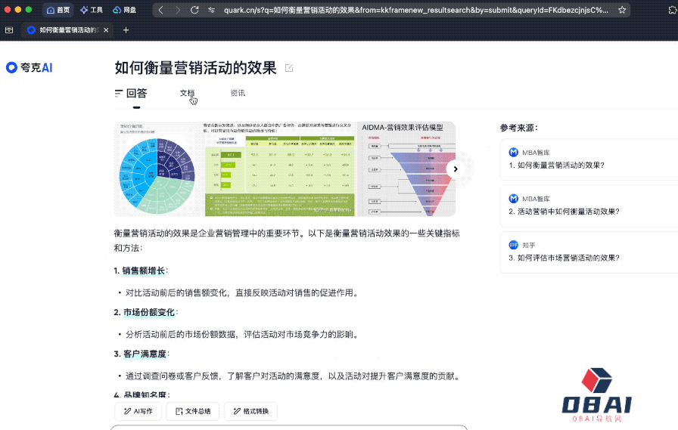The image size is (678, 430).
Task: Click the AI写作 button
Action: click(138, 411)
